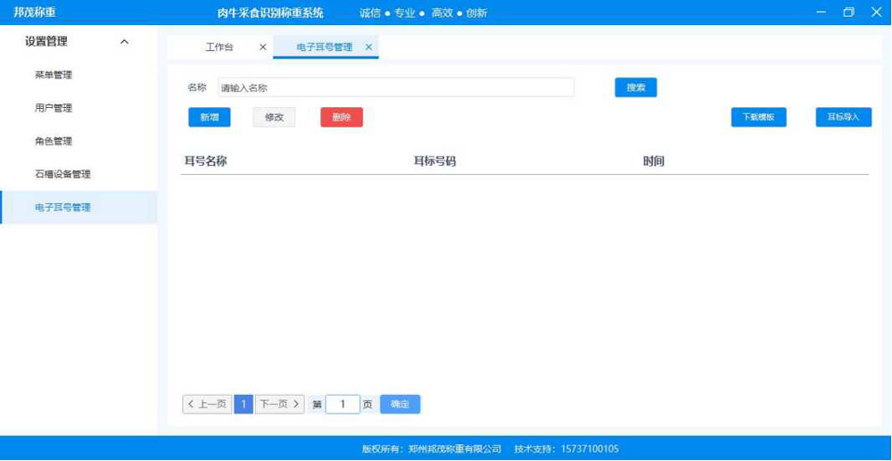The image size is (892, 461).
Task: Close the 电子耳号管理 tab
Action: (368, 47)
